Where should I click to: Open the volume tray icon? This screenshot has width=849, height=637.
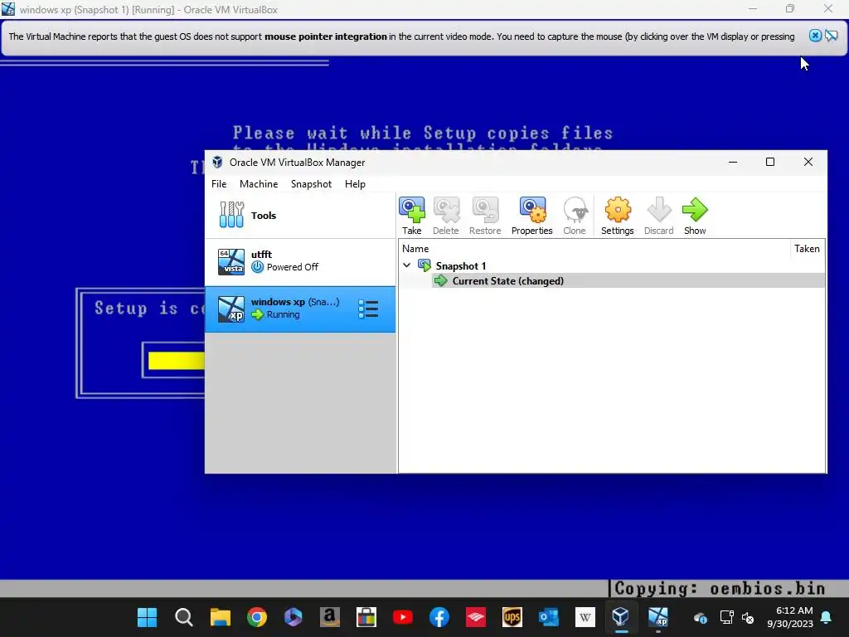[x=748, y=617]
